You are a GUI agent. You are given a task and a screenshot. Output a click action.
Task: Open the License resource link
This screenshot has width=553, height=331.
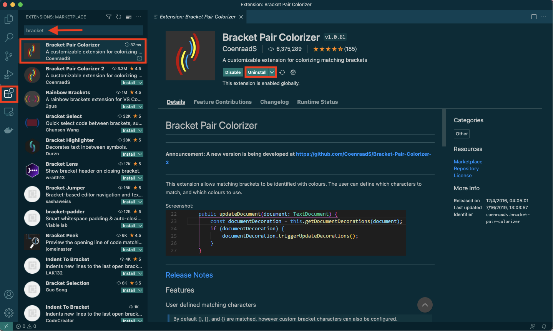point(463,176)
